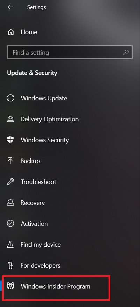140x307 pixels.
Task: Open the Windows Update page
Action: point(44,98)
